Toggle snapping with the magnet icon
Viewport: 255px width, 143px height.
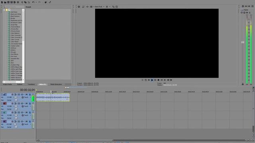46,2
